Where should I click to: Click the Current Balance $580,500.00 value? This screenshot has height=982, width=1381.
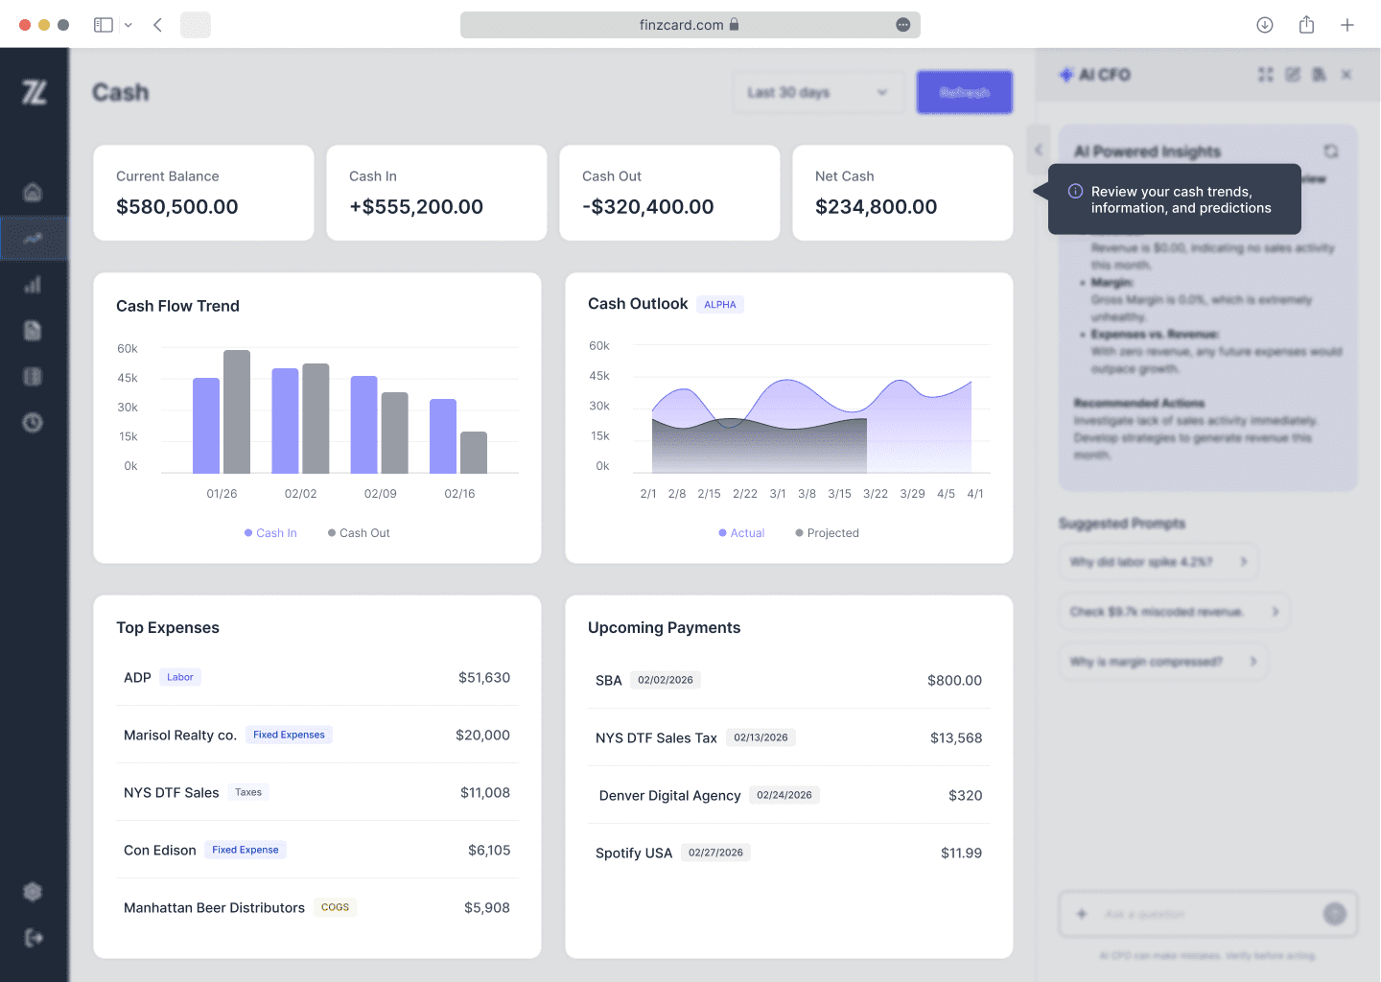coord(177,206)
